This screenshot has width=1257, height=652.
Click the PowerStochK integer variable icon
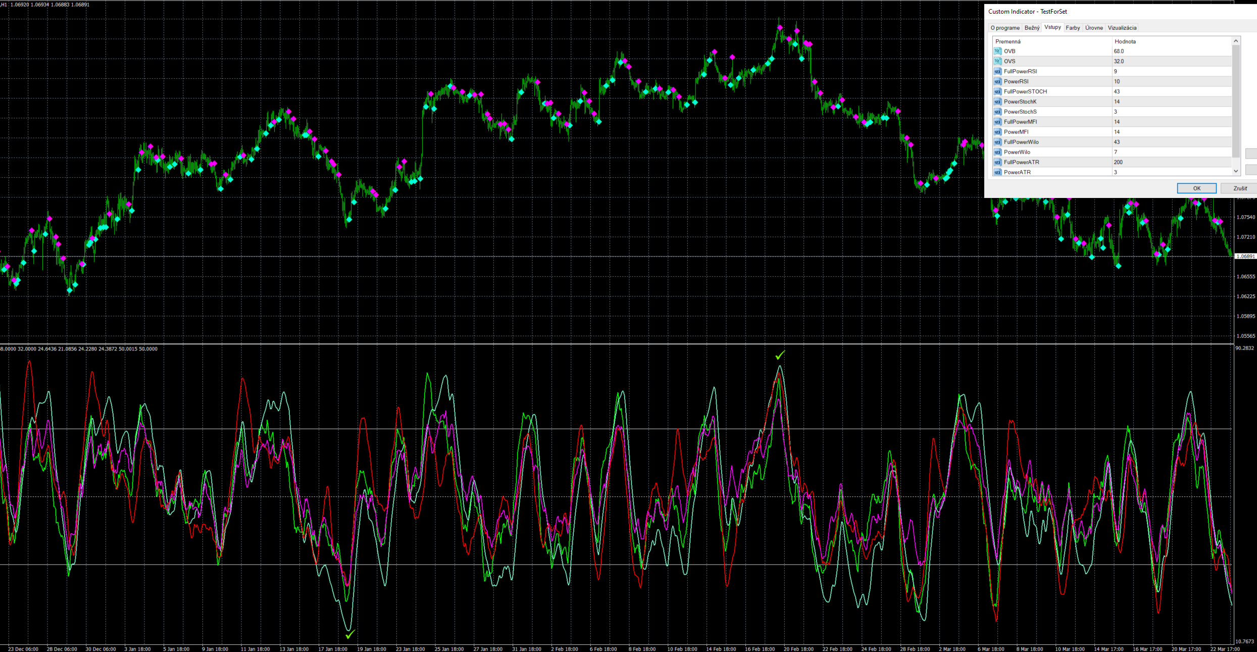pyautogui.click(x=997, y=102)
